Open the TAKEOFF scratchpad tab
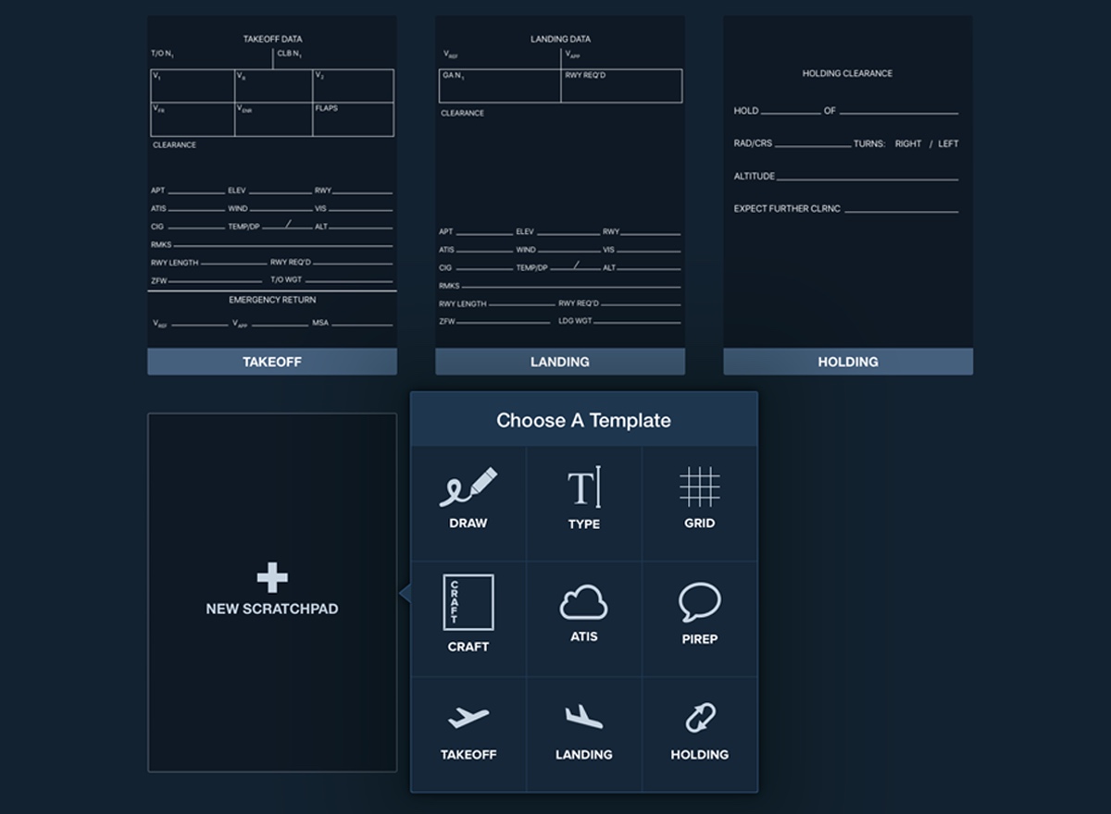The height and width of the screenshot is (814, 1111). pos(271,362)
